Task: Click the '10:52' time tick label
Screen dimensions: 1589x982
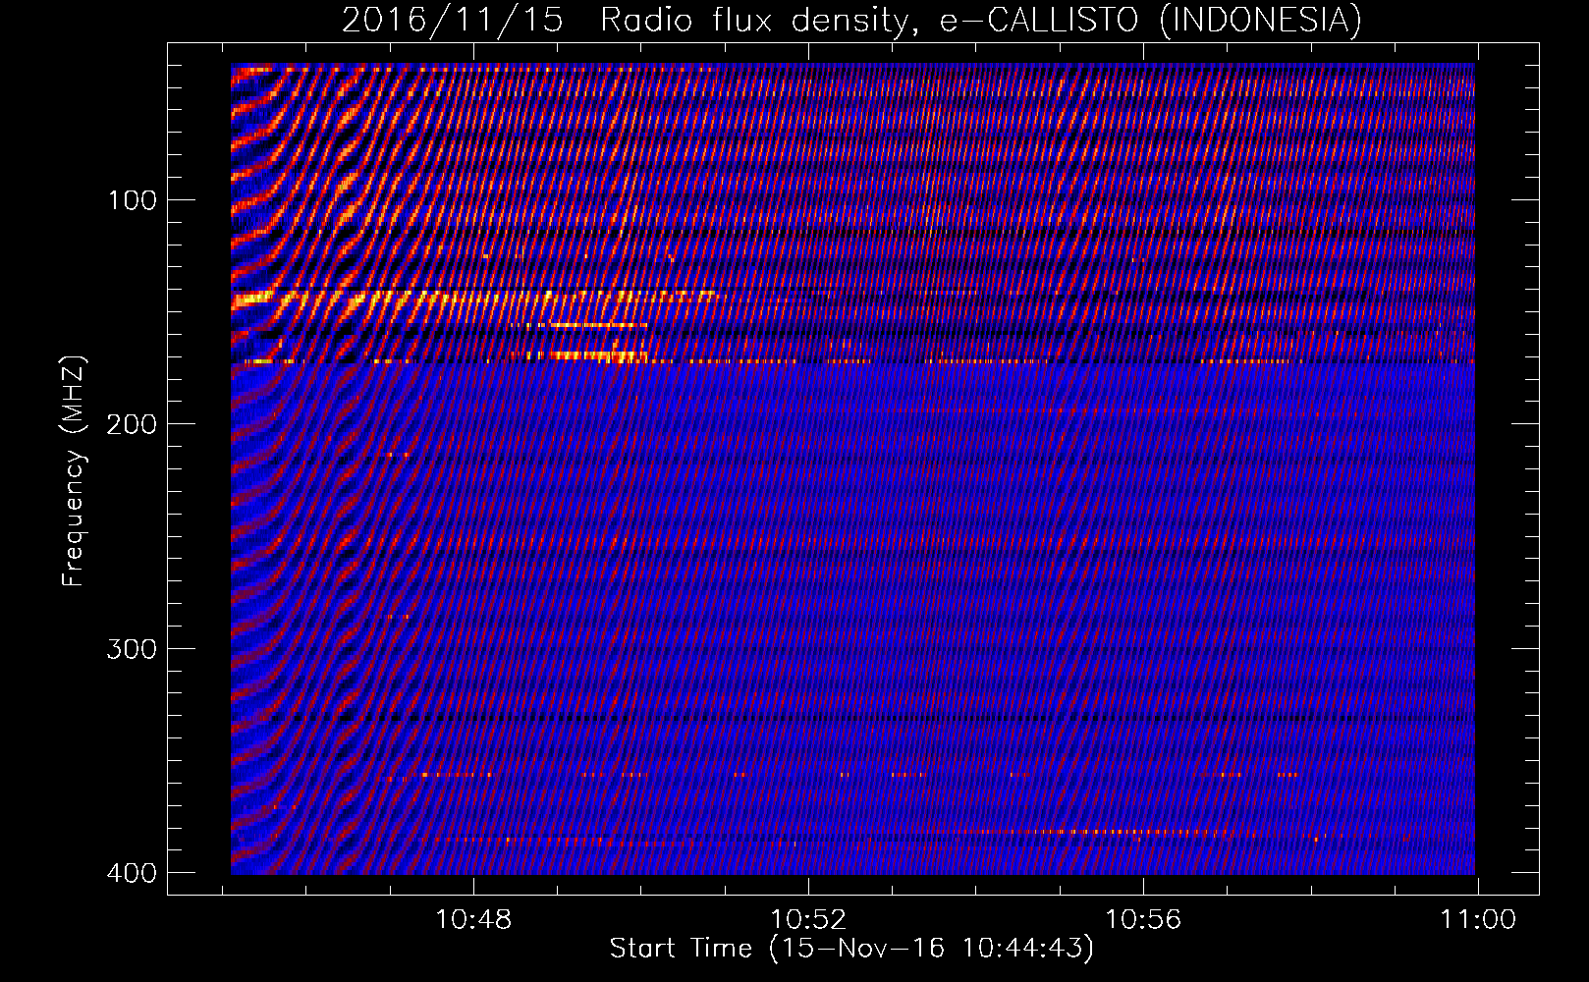Action: tap(808, 920)
